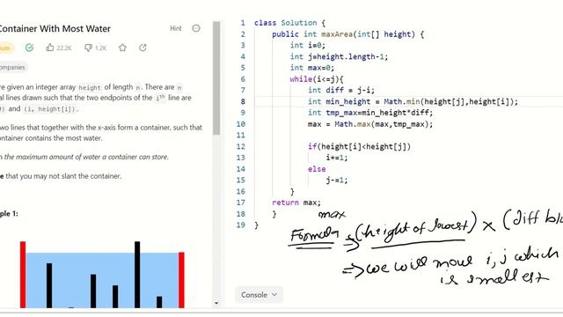Screen dimensions: 563x317
Task: Click the inline 'height' code term in the description
Action: coord(90,87)
